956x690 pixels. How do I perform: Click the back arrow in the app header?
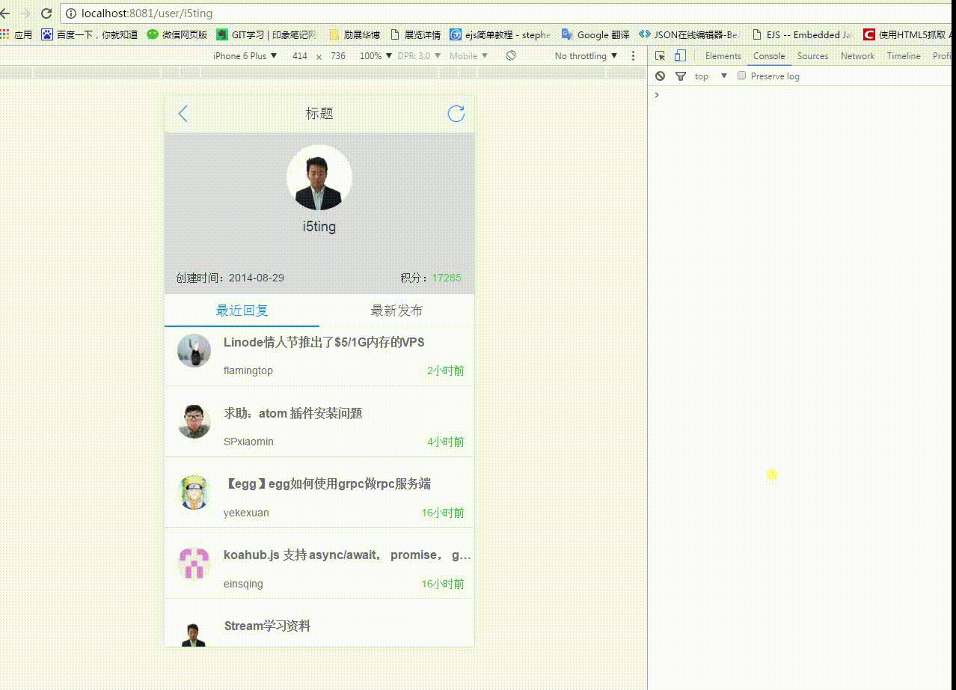183,114
